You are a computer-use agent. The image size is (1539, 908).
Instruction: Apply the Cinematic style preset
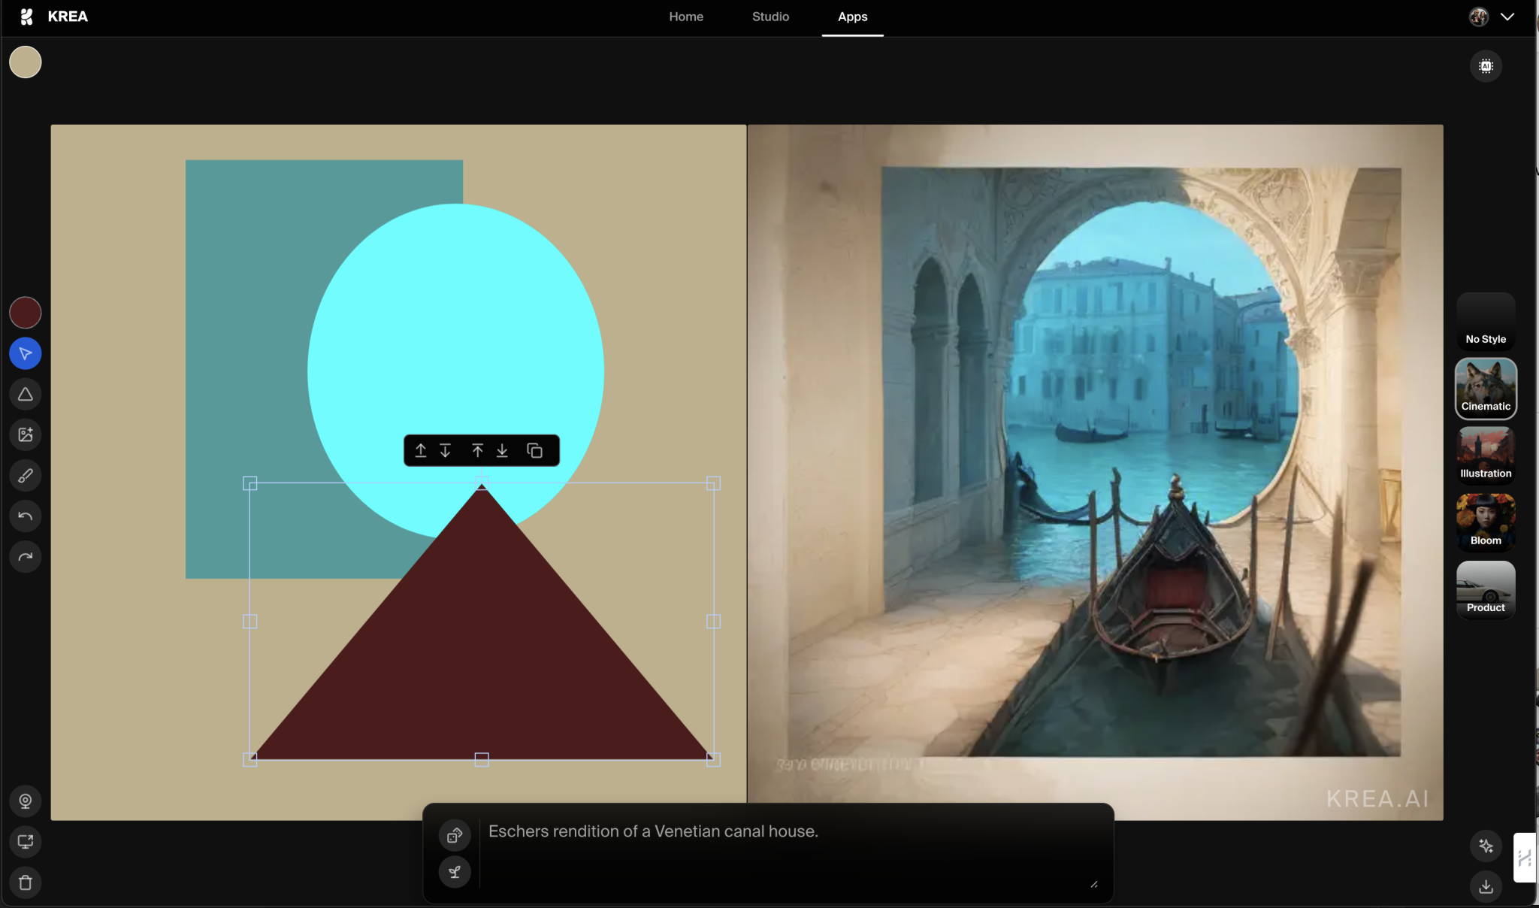[x=1484, y=389]
